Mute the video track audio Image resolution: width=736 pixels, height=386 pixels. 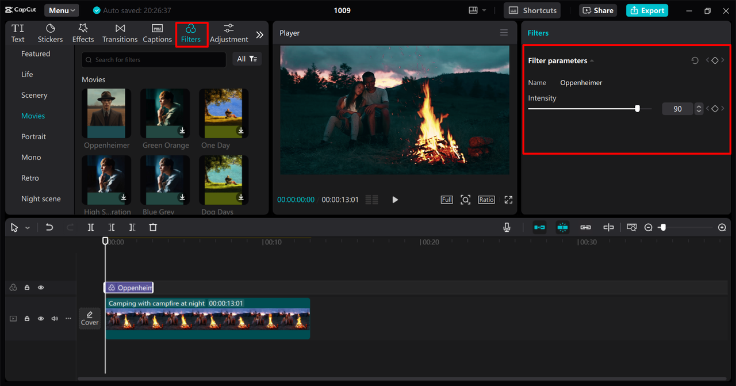coord(55,318)
